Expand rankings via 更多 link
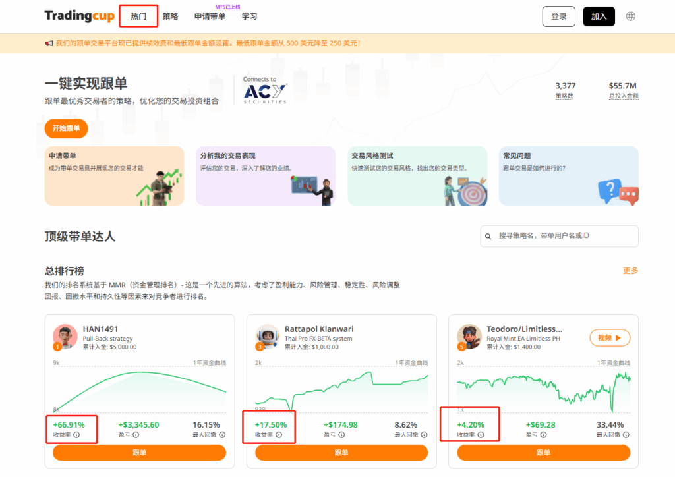The image size is (675, 477). pyautogui.click(x=630, y=271)
